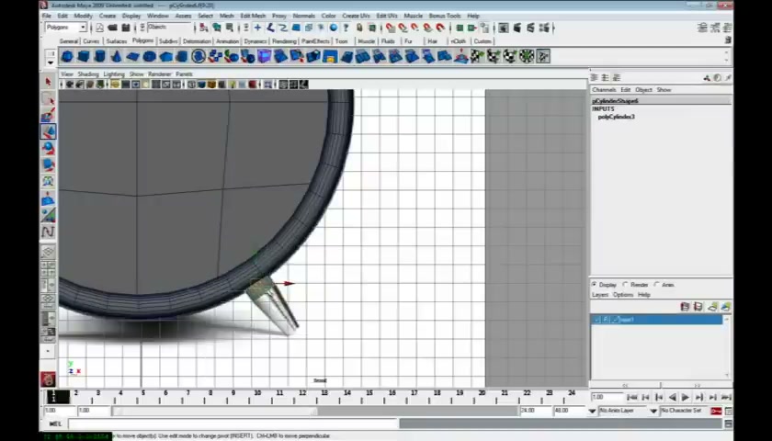Activate the Rotate tool in toolbox
This screenshot has height=441, width=772.
click(x=48, y=148)
